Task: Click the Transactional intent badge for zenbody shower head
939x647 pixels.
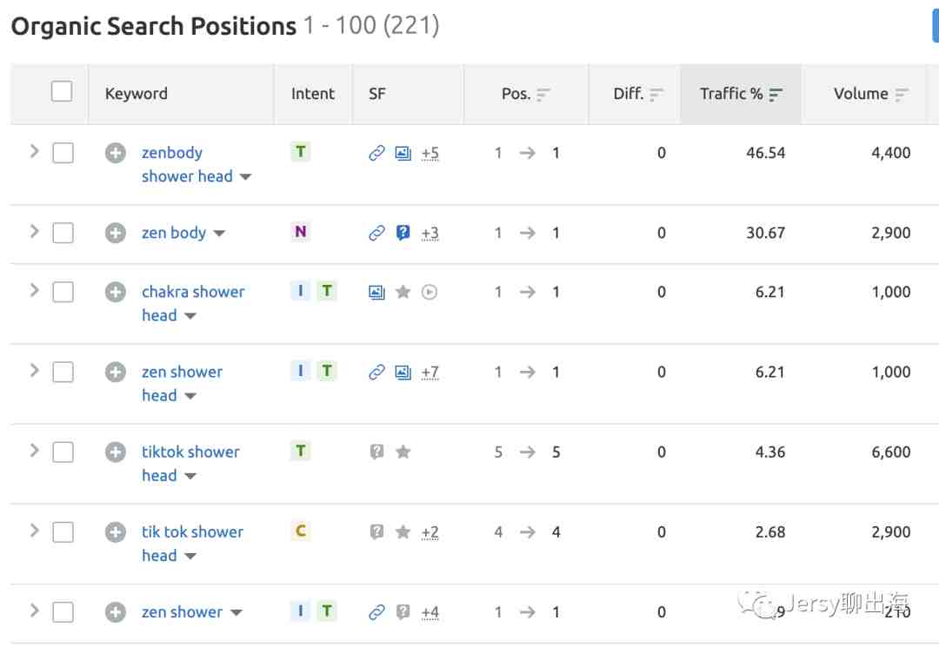Action: pyautogui.click(x=301, y=152)
